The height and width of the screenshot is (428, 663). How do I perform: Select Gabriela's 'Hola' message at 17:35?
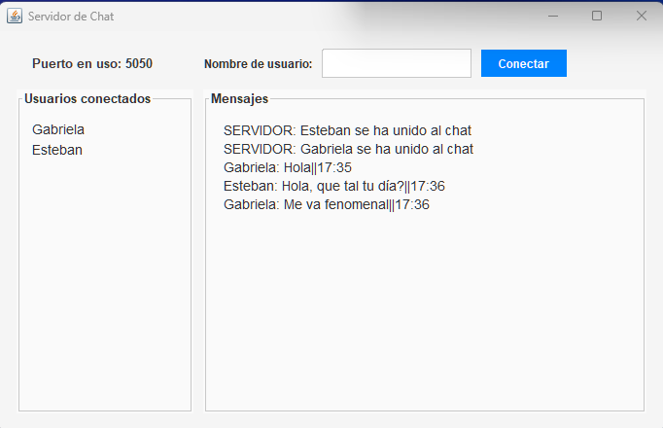pyautogui.click(x=287, y=167)
